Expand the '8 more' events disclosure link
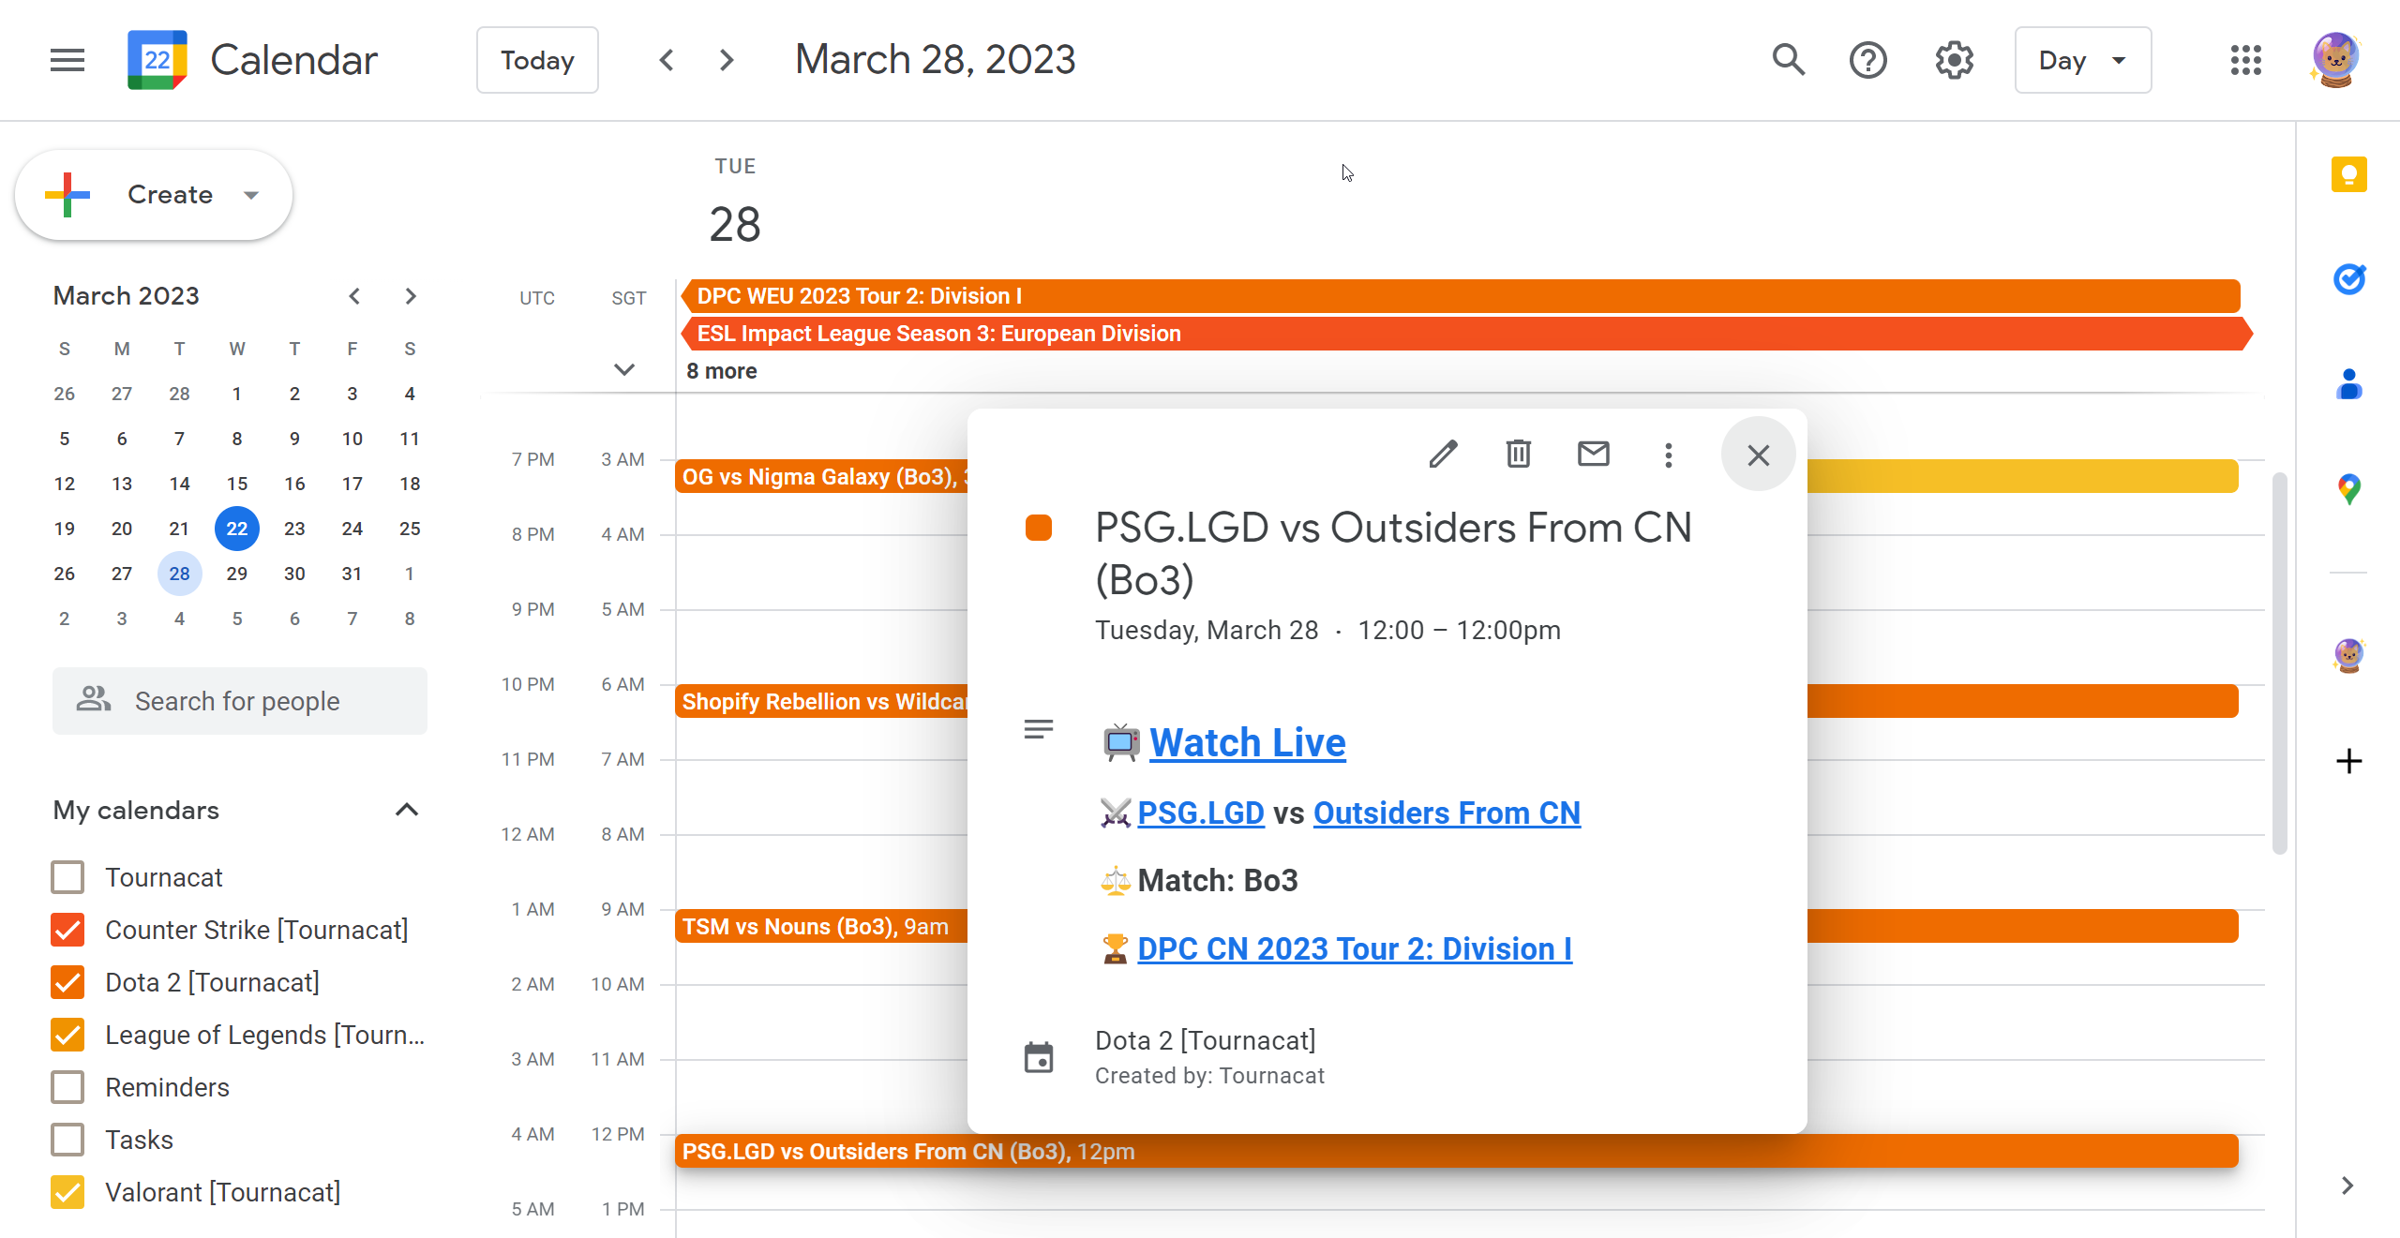This screenshot has height=1238, width=2400. pos(718,369)
